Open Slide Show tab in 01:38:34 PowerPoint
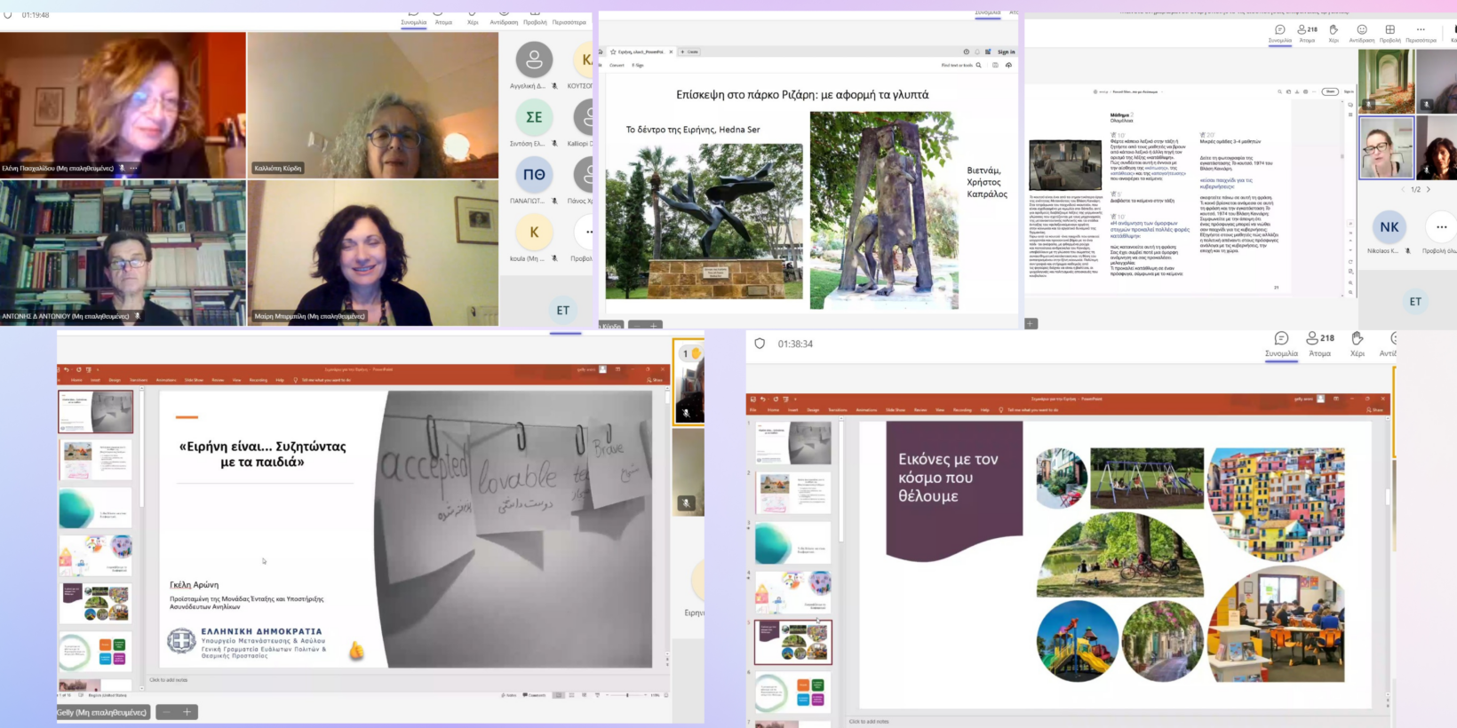The height and width of the screenshot is (728, 1457). click(895, 410)
